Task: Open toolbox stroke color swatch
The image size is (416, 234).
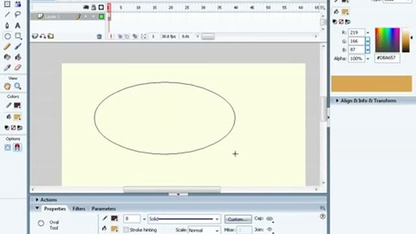Action: tap(18, 105)
